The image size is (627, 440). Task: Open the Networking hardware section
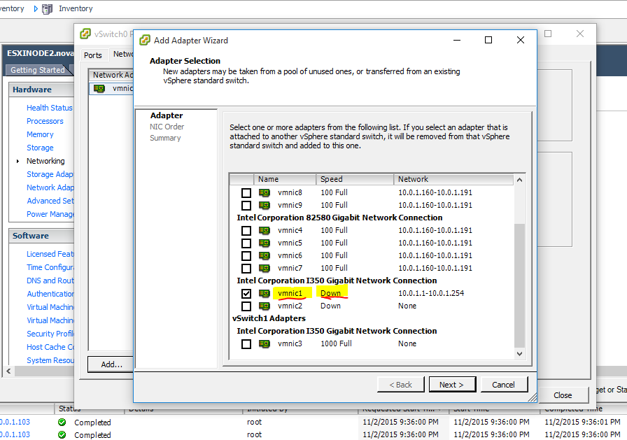point(45,161)
